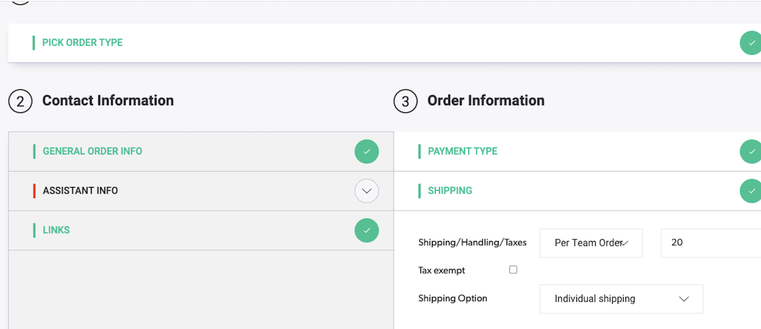Click the step 3 circle number icon
The height and width of the screenshot is (329, 761).
point(405,101)
